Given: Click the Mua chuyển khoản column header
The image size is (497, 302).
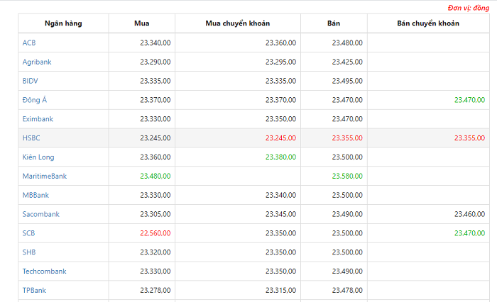Looking at the screenshot, I should tap(238, 23).
